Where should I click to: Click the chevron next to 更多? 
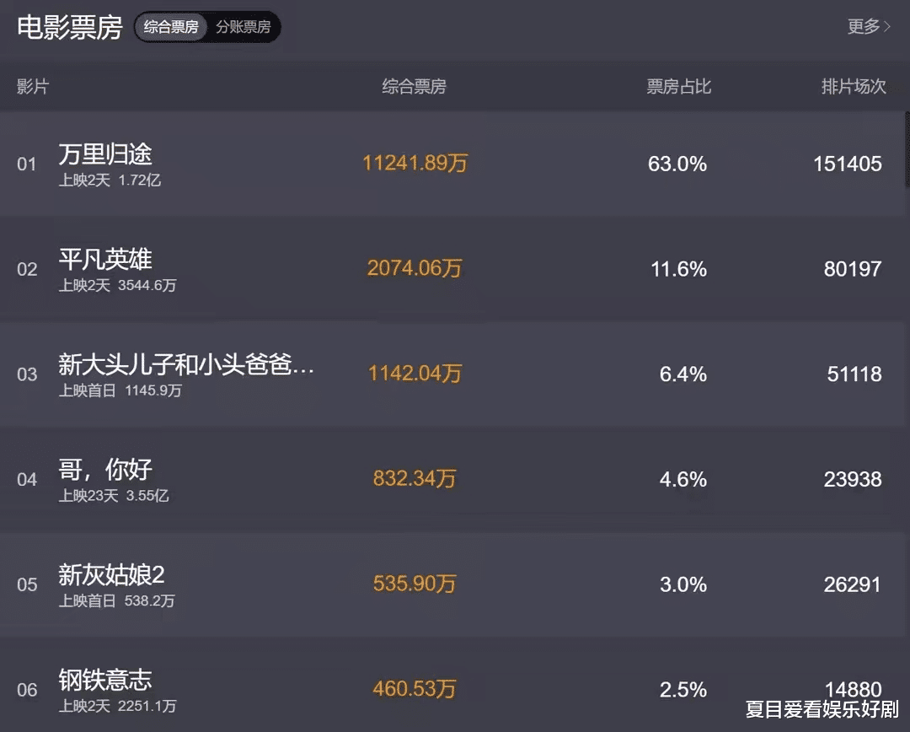point(886,27)
